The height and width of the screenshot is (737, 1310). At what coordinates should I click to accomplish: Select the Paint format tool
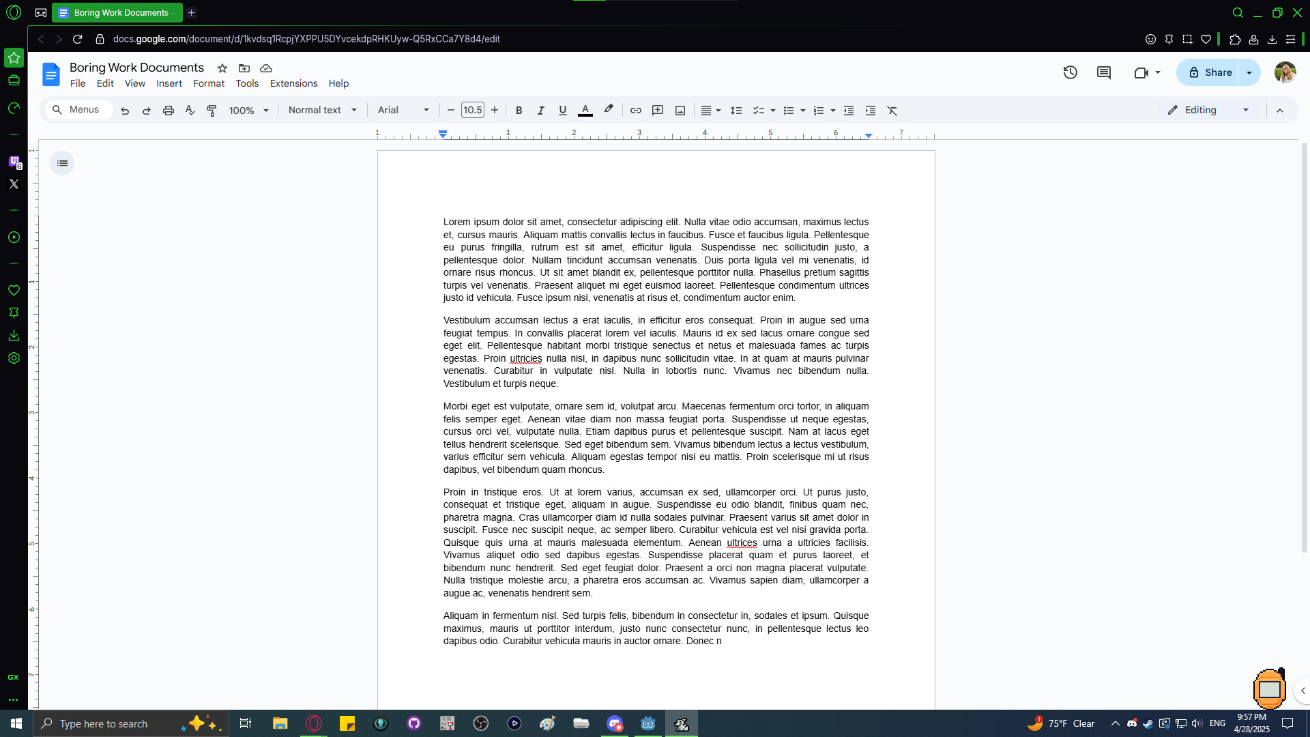[x=212, y=111]
